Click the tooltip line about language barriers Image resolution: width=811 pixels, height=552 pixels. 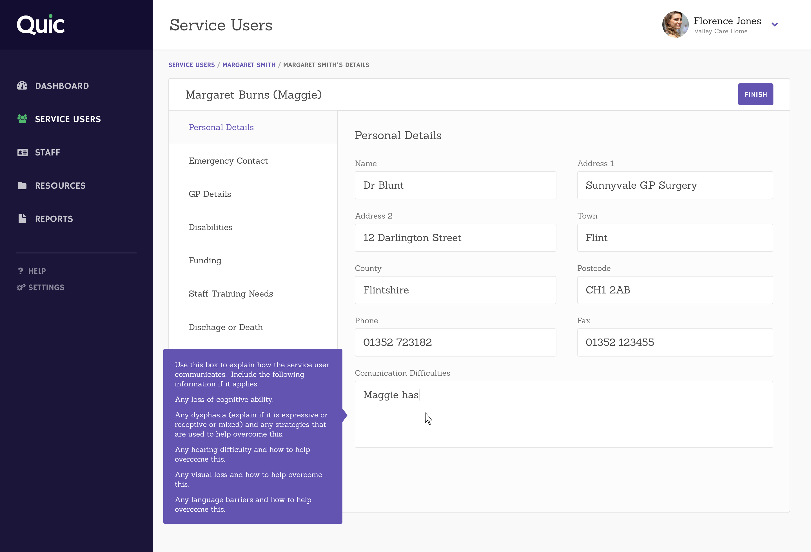point(243,505)
